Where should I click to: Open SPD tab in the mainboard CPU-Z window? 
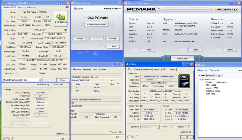(95, 70)
